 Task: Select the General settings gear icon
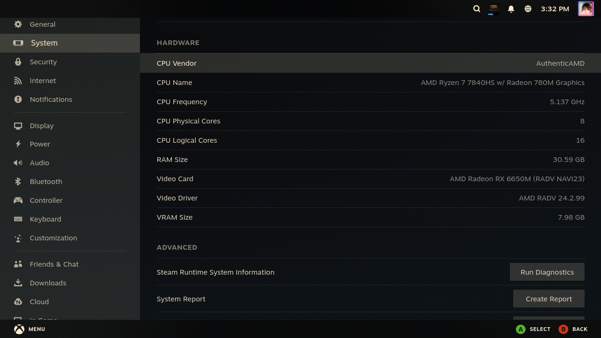pyautogui.click(x=18, y=24)
